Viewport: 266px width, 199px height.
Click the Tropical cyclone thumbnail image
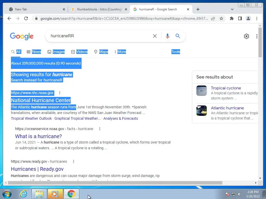click(x=202, y=91)
